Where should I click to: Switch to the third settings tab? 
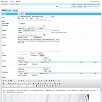[15, 11]
